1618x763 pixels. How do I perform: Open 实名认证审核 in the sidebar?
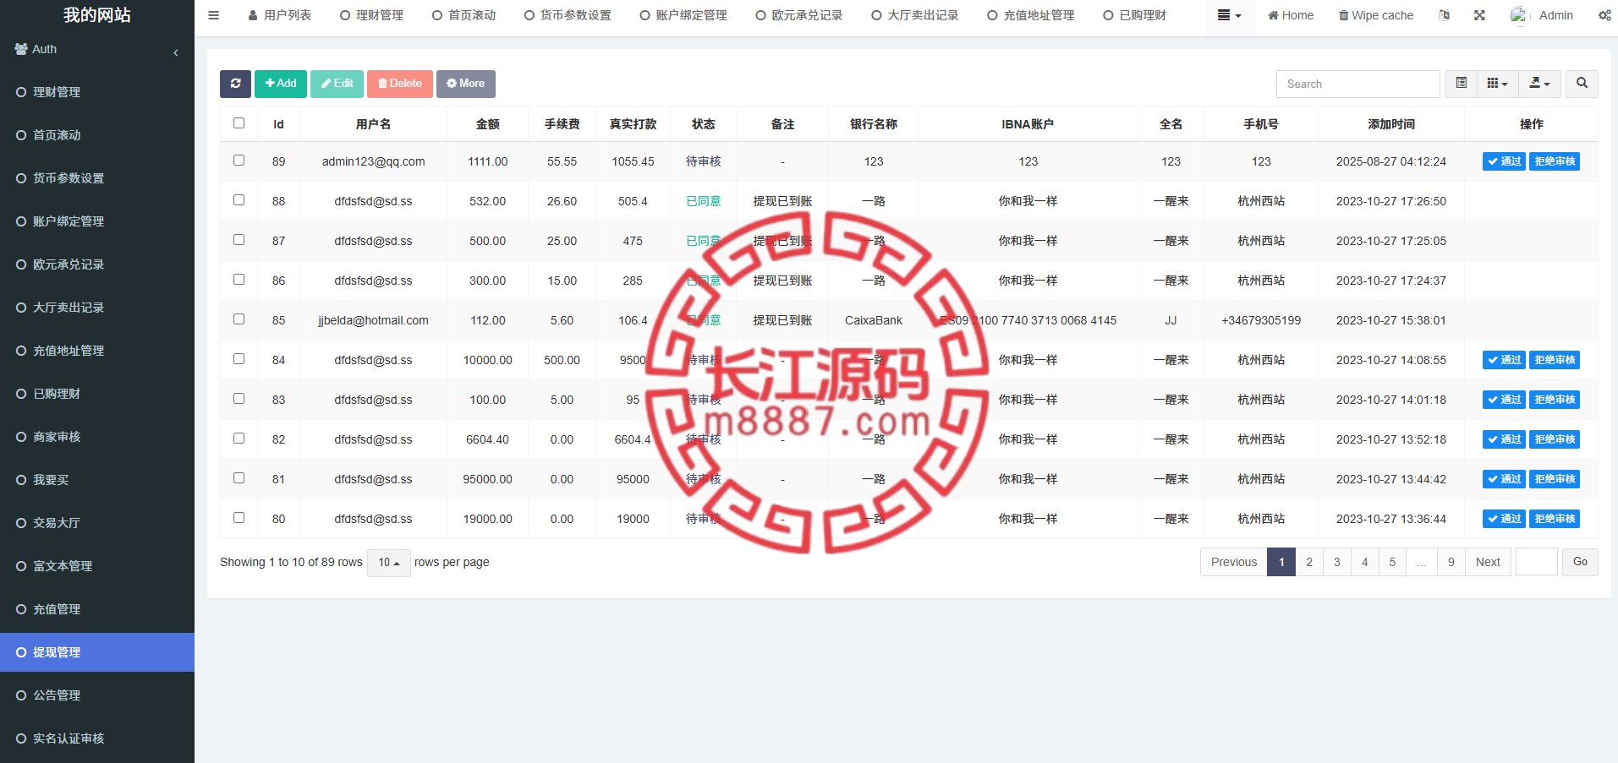coord(97,738)
